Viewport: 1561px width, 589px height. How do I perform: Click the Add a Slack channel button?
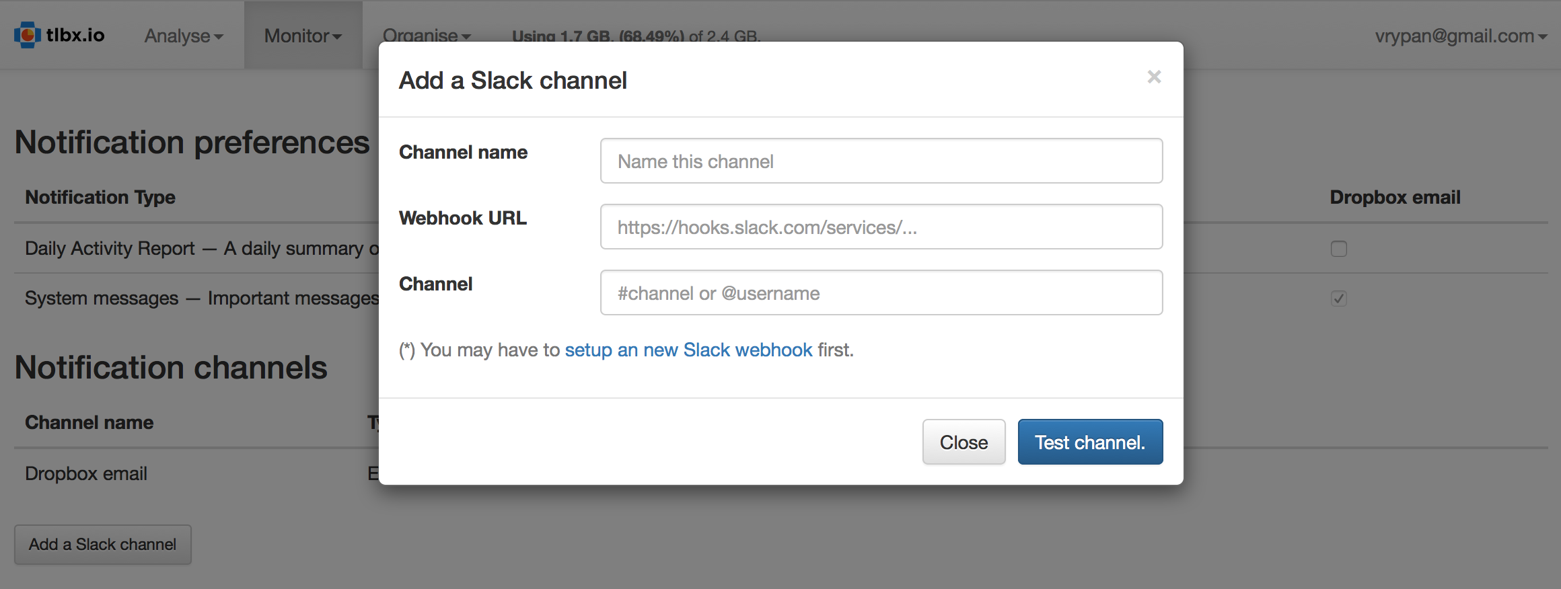103,544
